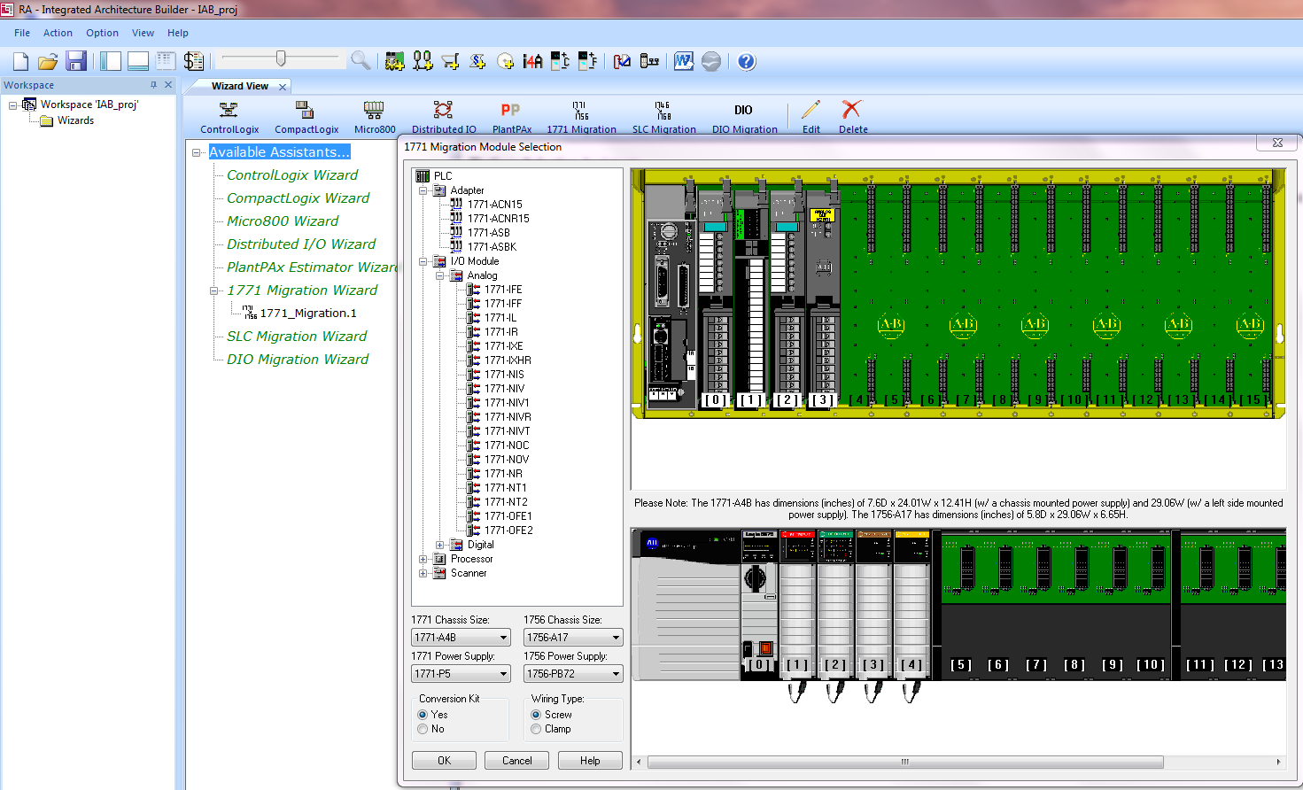Open the 1771 Power Supply dropdown
This screenshot has height=790, width=1303.
click(461, 674)
